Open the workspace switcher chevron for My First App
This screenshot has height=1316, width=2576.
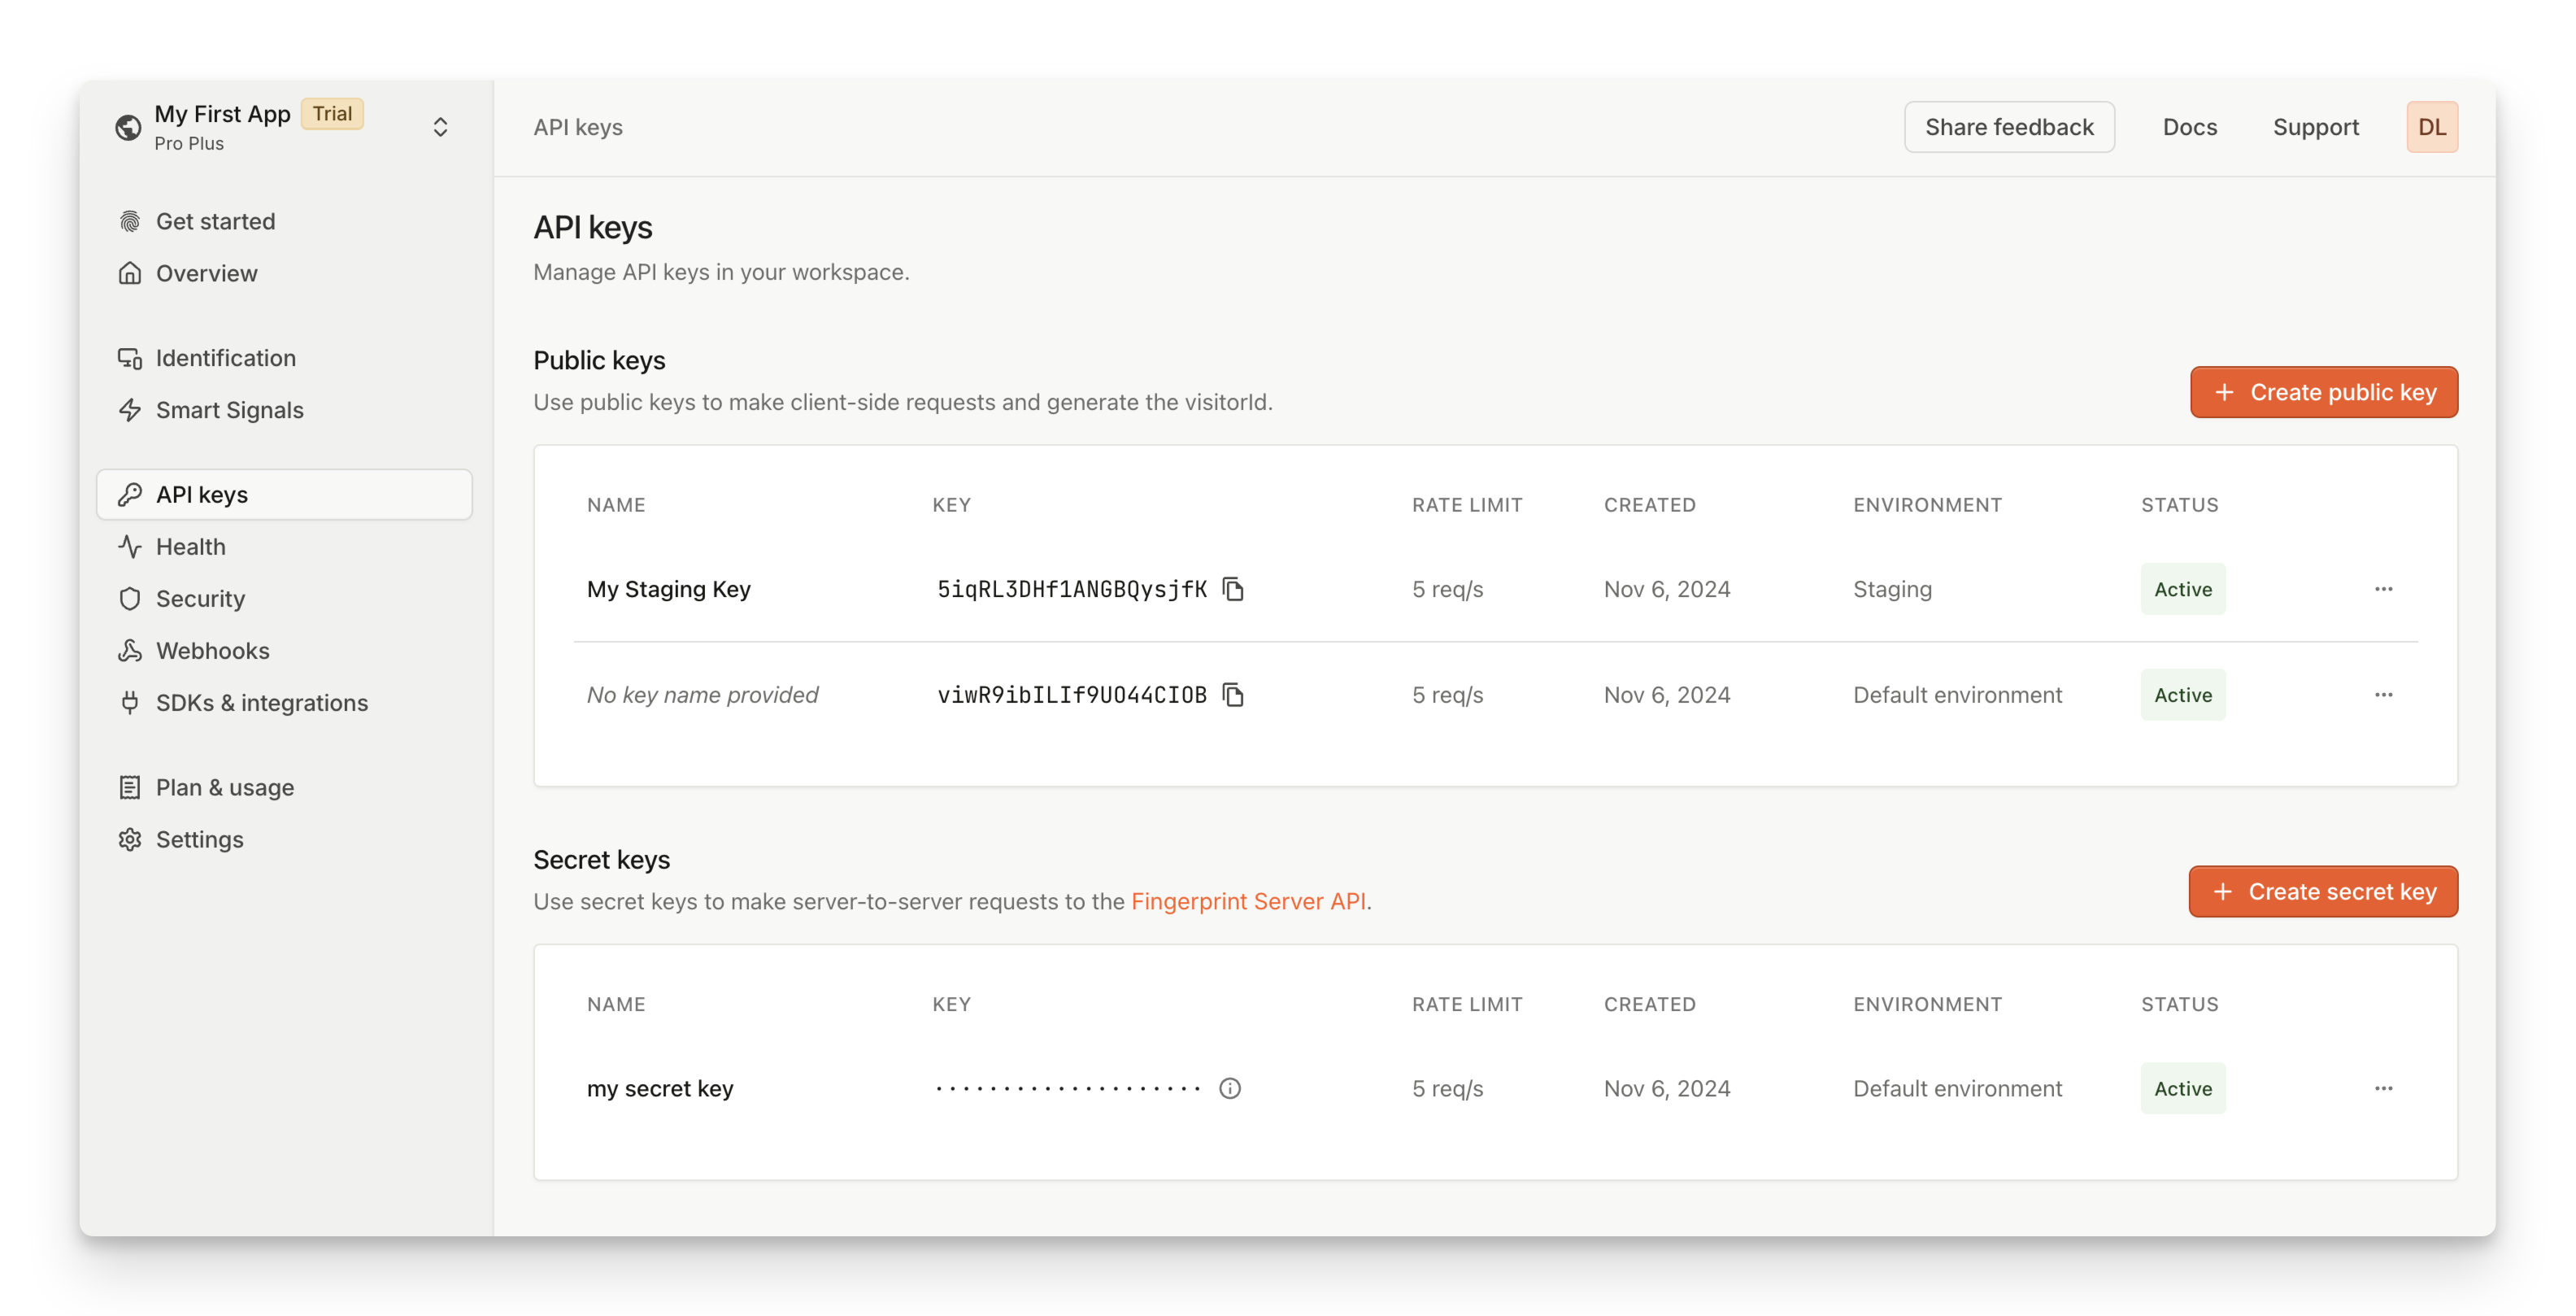click(440, 126)
